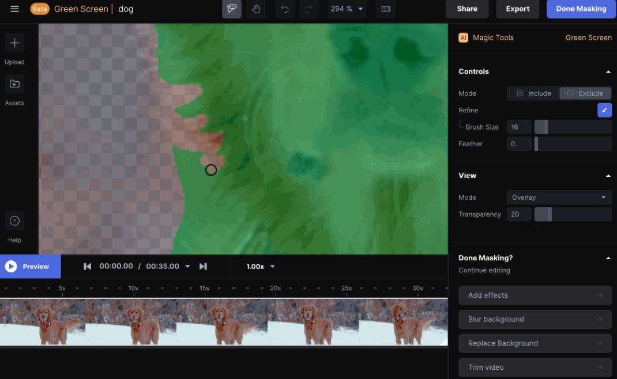
Task: Click the 10s timeline marker
Action: coord(133,288)
